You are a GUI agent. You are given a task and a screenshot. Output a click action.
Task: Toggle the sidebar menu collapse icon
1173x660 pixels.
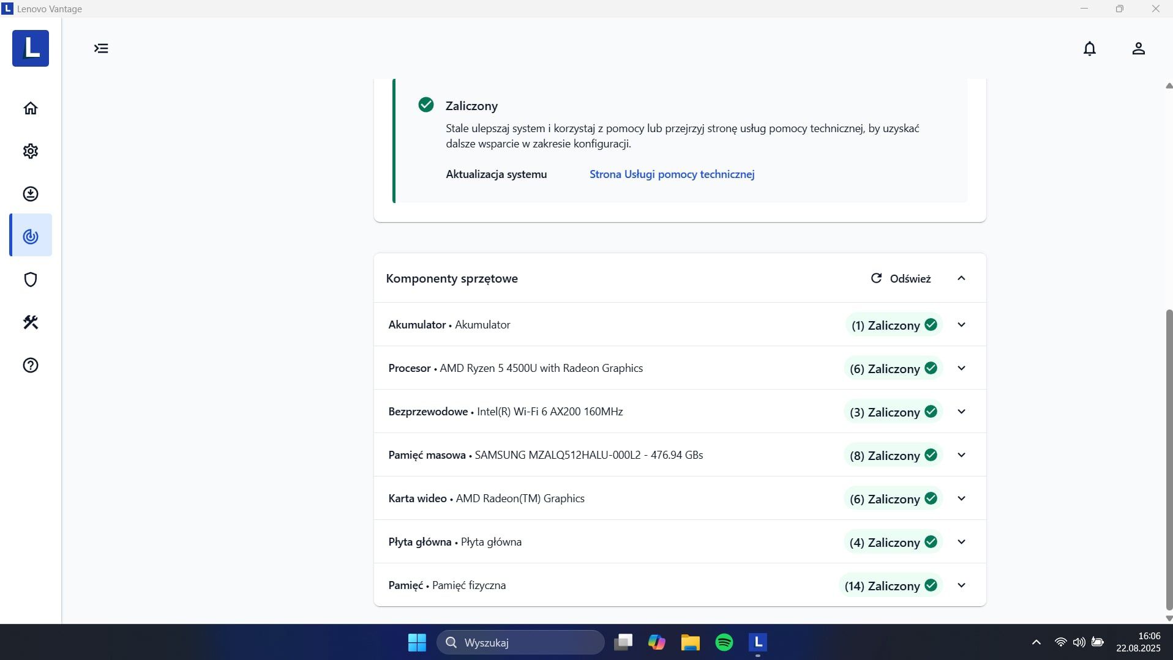(x=101, y=48)
